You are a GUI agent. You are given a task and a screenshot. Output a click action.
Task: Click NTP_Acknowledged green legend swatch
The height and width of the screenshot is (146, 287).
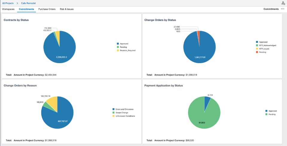pyautogui.click(x=257, y=45)
